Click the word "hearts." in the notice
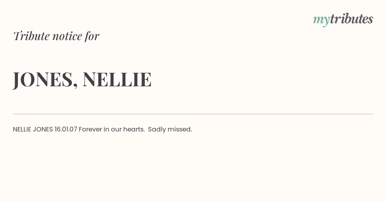Viewport: 386px width, 202px height. coord(134,129)
